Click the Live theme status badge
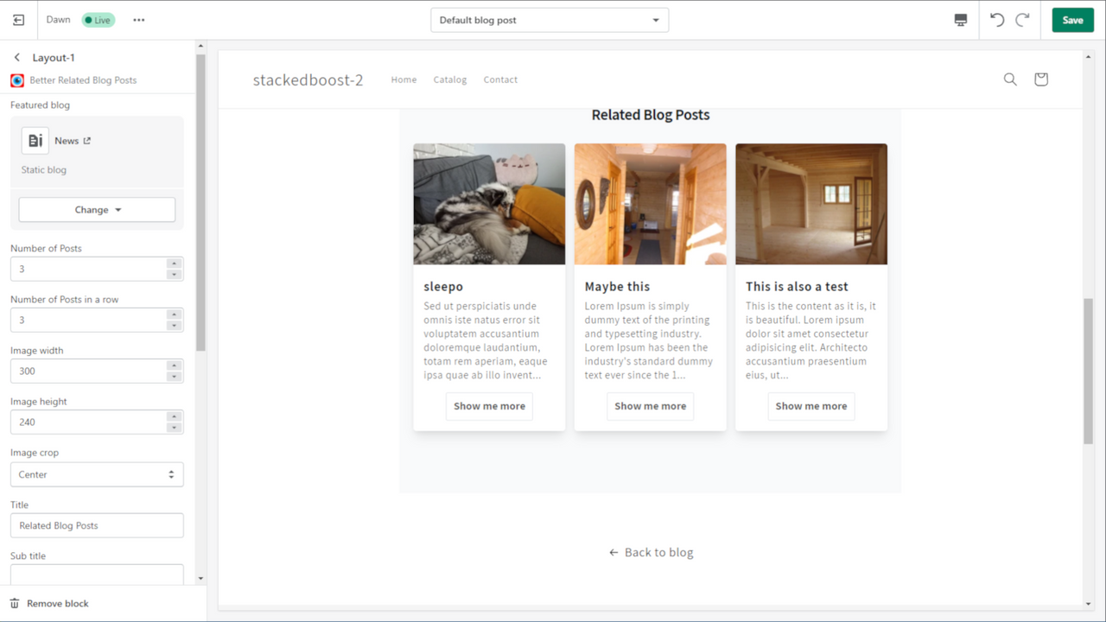The height and width of the screenshot is (622, 1106). [x=99, y=20]
